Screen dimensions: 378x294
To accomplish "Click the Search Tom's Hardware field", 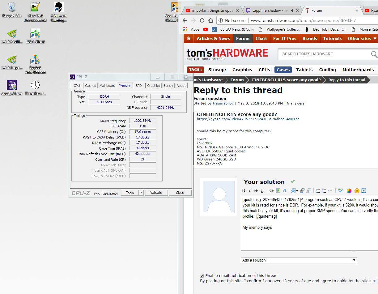I will click(325, 54).
